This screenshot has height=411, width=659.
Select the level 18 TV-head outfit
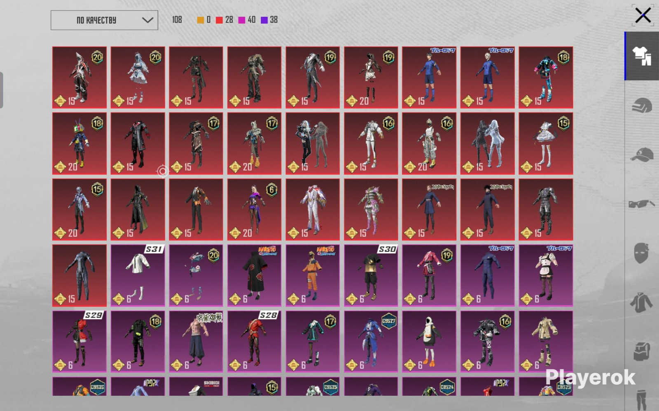click(x=79, y=143)
